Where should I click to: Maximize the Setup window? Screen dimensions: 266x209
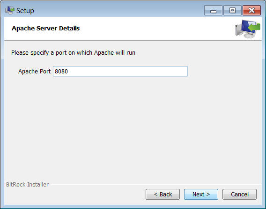point(232,10)
